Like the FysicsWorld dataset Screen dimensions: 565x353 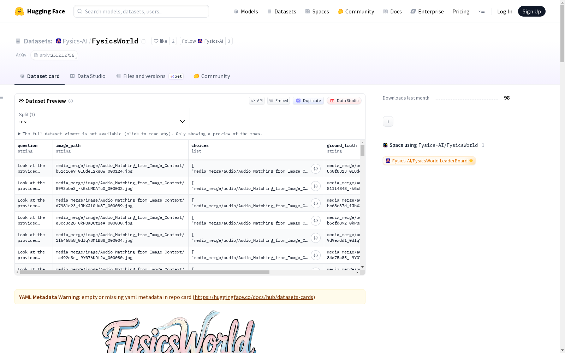pos(160,41)
